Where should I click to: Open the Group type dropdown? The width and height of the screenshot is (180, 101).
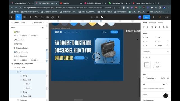[x=145, y=33]
